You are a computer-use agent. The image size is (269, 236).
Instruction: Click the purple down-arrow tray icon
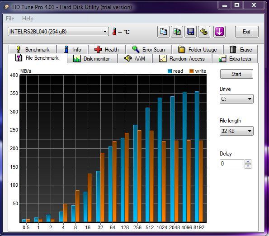[219, 32]
